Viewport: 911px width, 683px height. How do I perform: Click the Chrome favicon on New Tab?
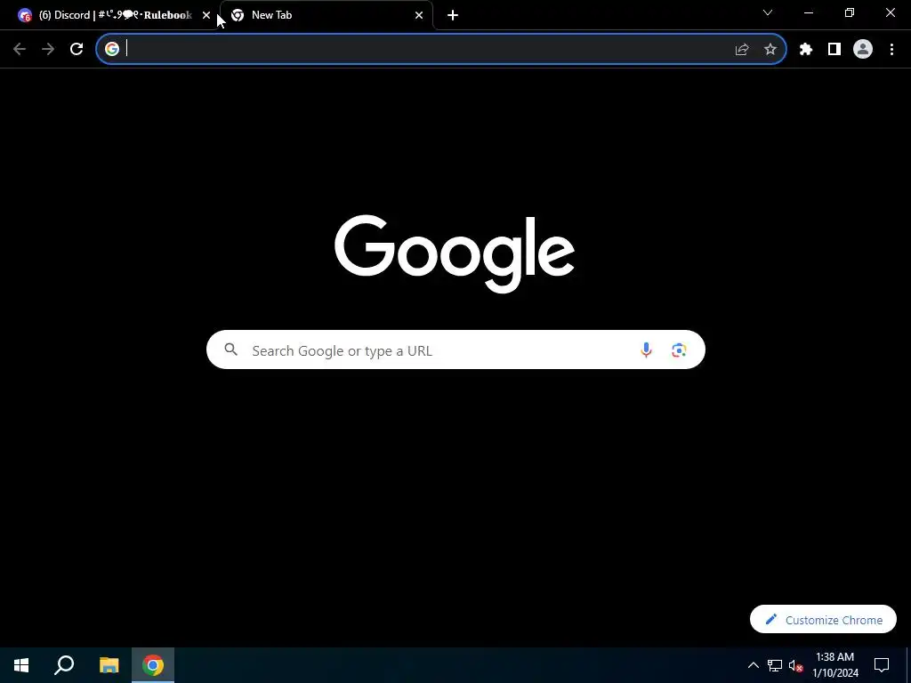point(238,15)
